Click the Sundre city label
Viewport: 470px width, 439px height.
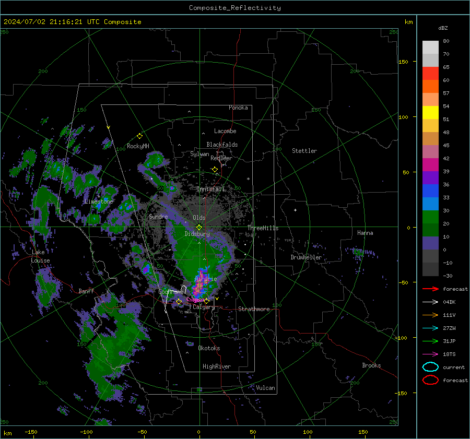(x=158, y=216)
